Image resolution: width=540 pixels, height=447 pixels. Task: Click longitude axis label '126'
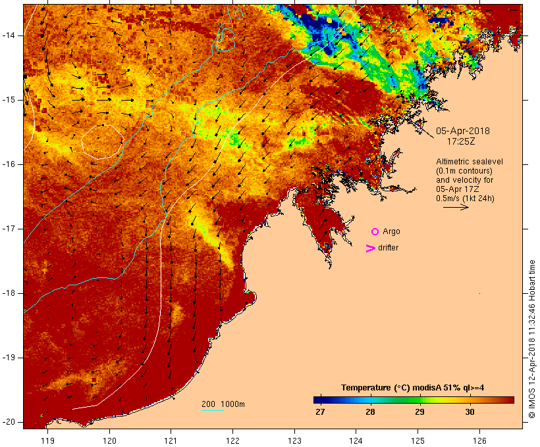click(x=479, y=440)
